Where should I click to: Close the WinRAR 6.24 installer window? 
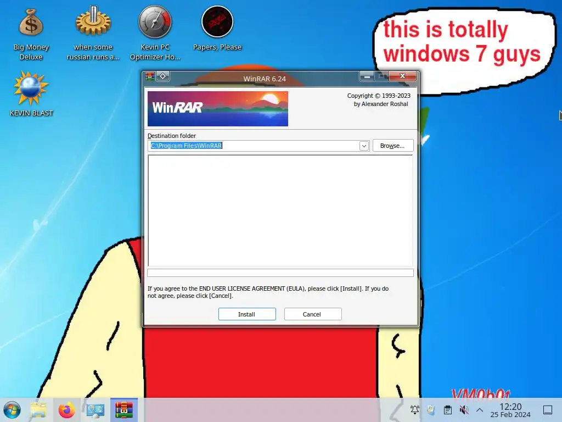[402, 76]
